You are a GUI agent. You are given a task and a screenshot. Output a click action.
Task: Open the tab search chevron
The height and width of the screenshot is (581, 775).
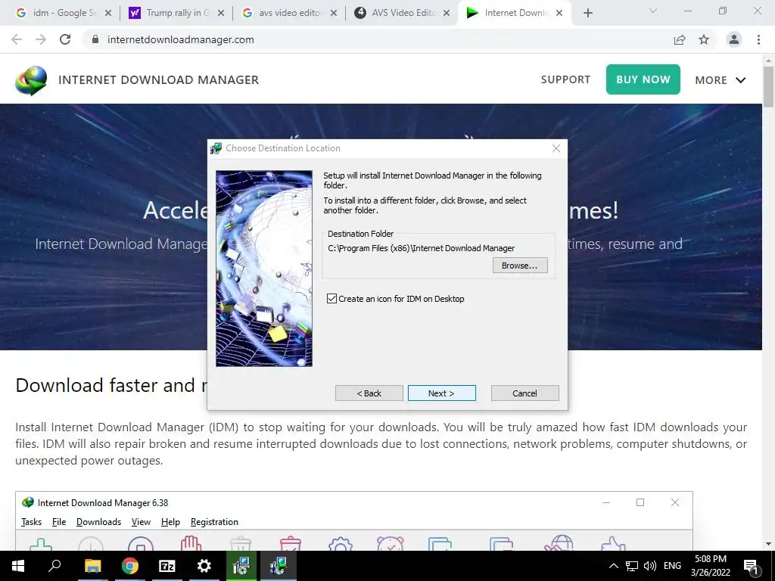coord(653,11)
